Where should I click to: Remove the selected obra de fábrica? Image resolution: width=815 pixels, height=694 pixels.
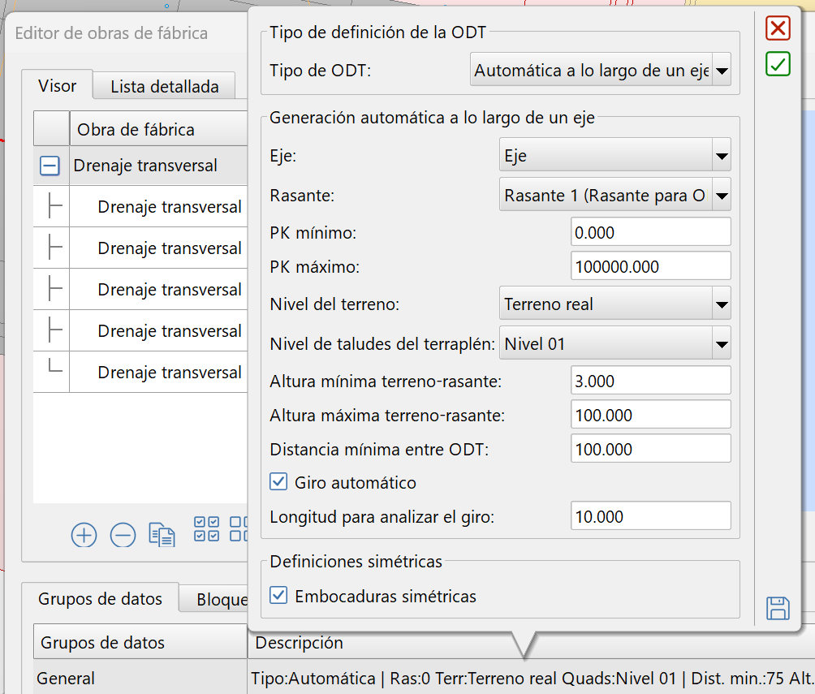pyautogui.click(x=123, y=535)
